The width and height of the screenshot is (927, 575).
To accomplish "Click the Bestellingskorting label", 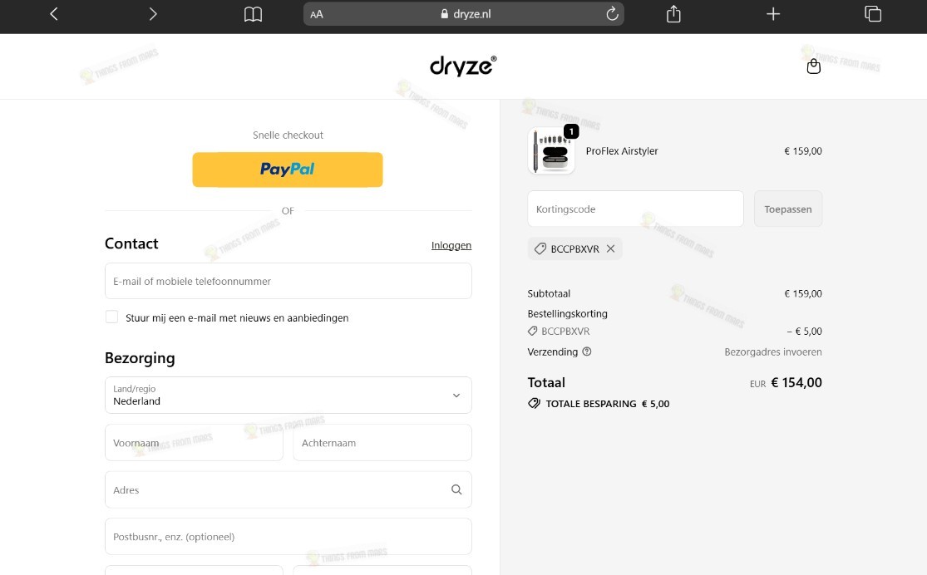I will (568, 314).
